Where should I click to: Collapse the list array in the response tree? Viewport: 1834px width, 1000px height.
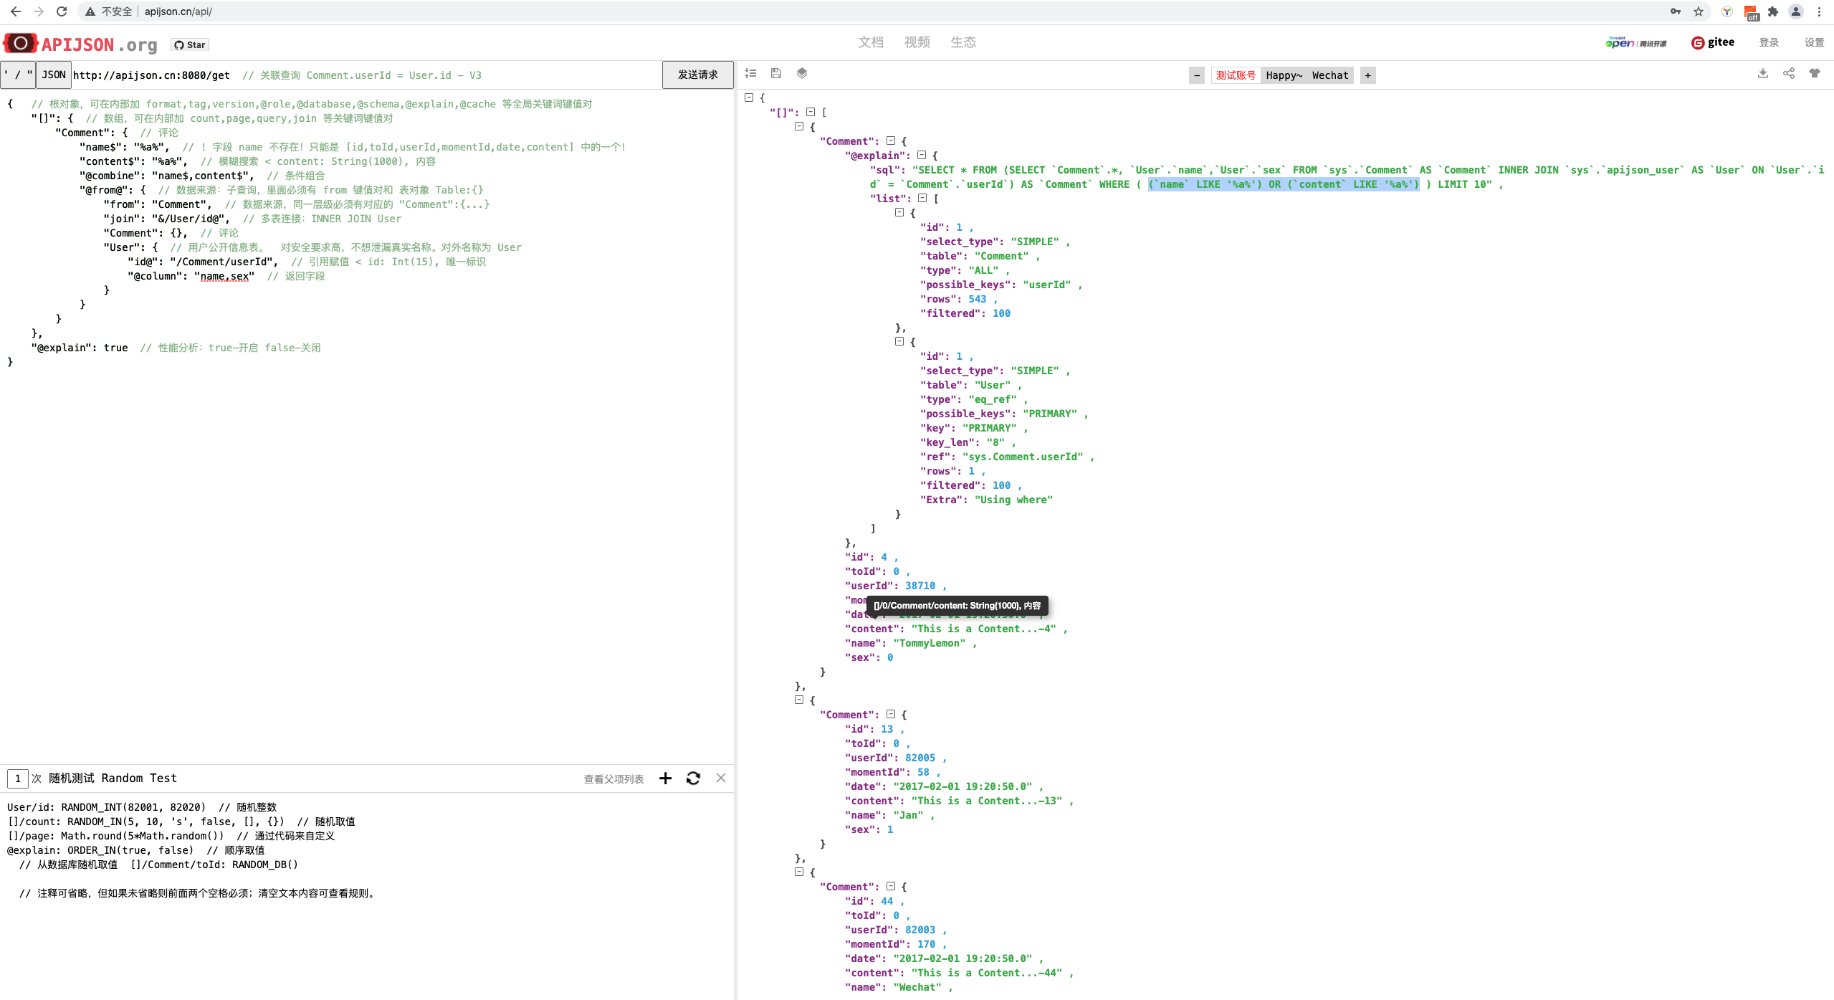click(923, 198)
